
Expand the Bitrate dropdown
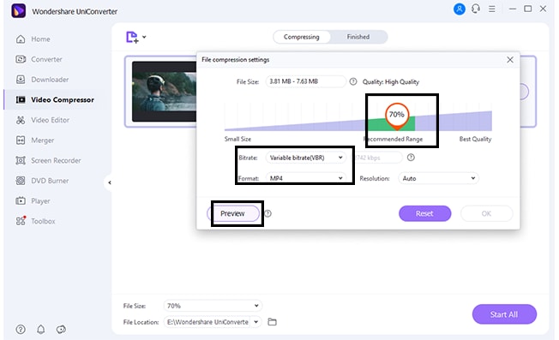click(x=305, y=158)
